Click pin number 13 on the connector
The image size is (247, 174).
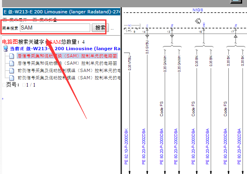tap(169, 32)
